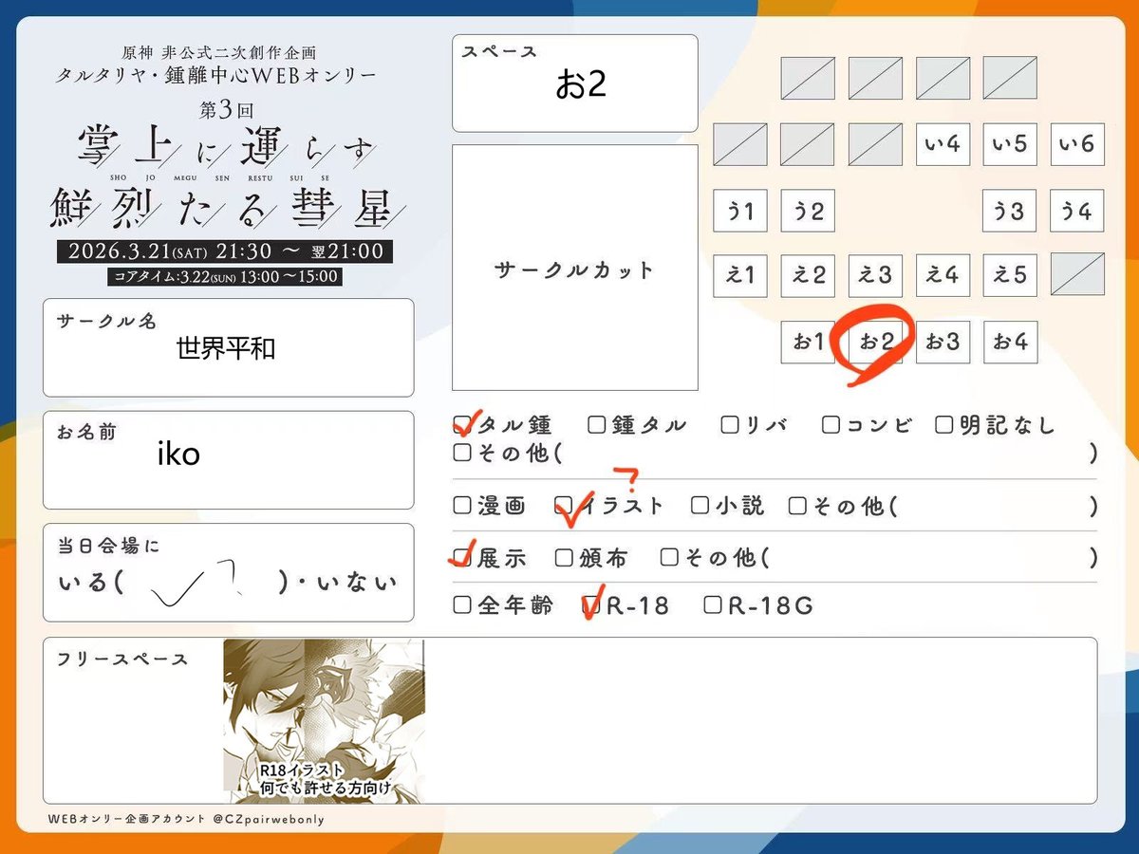Screen dimensions: 1139x854
Task: Tick the その他 checkbox in 漫画 row
Action: tap(797, 505)
